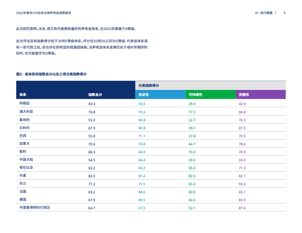Click Finland's integrity score 93.3
This screenshot has width=302, height=233.
click(242, 184)
